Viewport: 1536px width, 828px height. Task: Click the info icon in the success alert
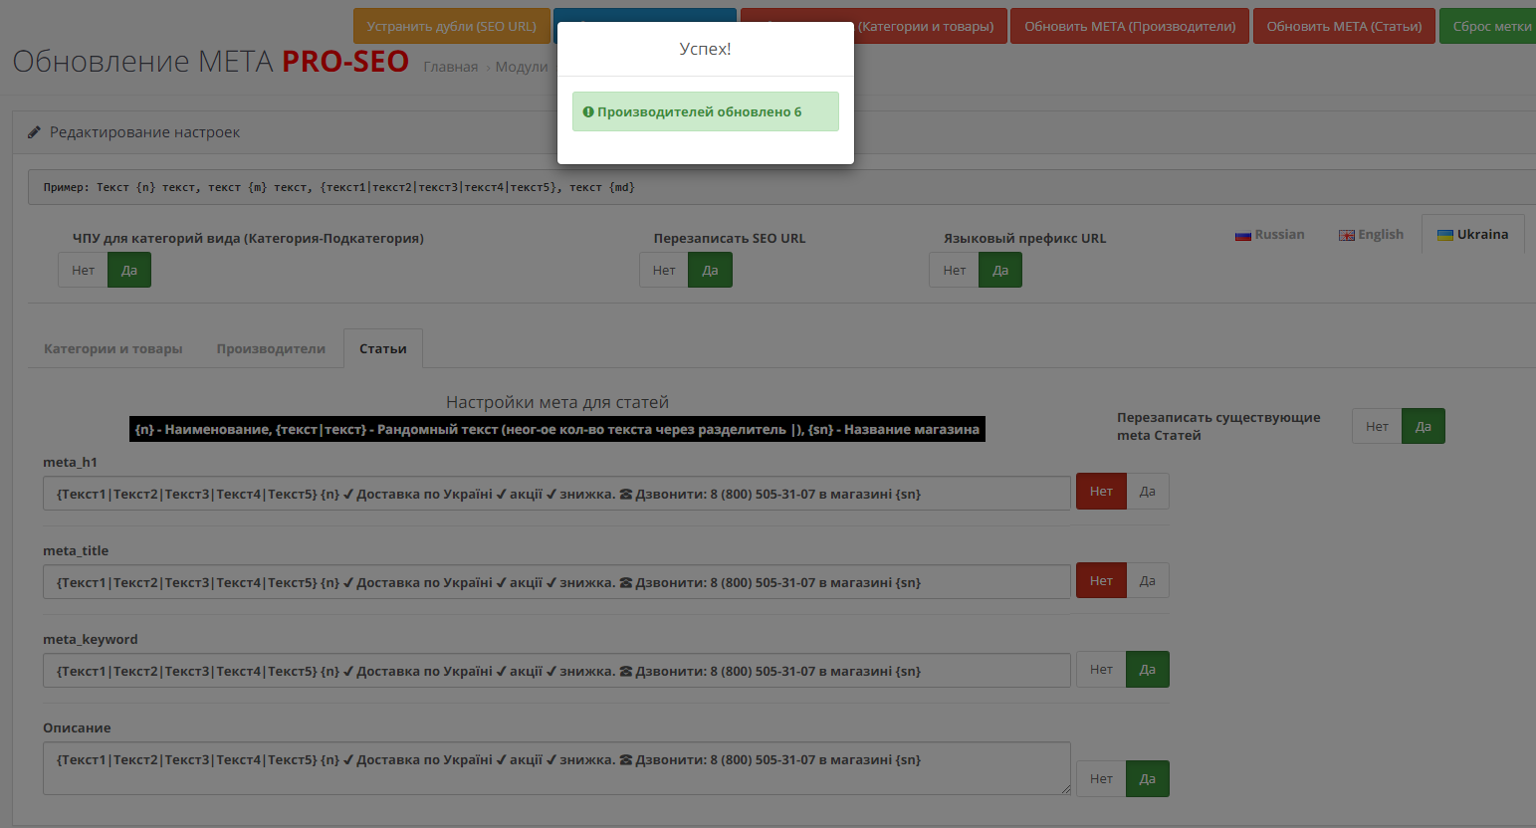(x=587, y=112)
